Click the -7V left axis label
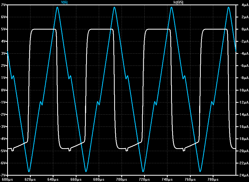 coord(3,175)
